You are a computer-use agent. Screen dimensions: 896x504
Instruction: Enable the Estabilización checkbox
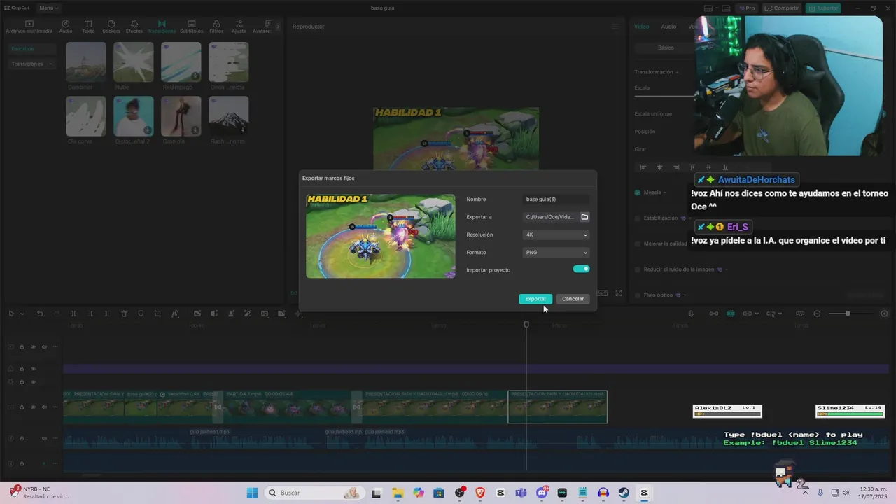[x=638, y=218]
